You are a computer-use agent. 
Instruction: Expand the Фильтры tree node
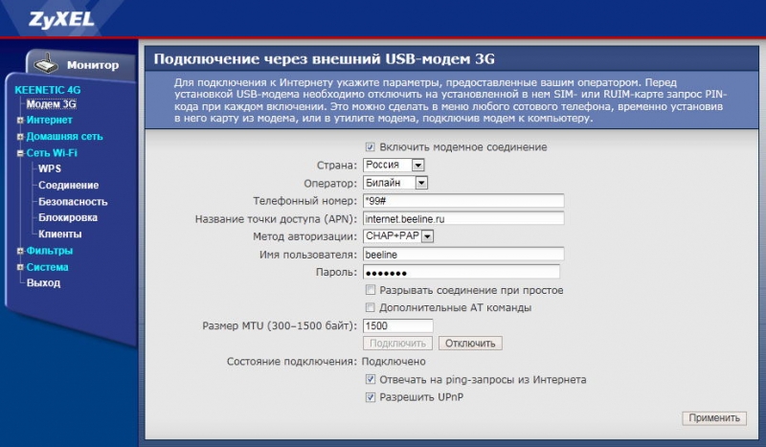[20, 251]
